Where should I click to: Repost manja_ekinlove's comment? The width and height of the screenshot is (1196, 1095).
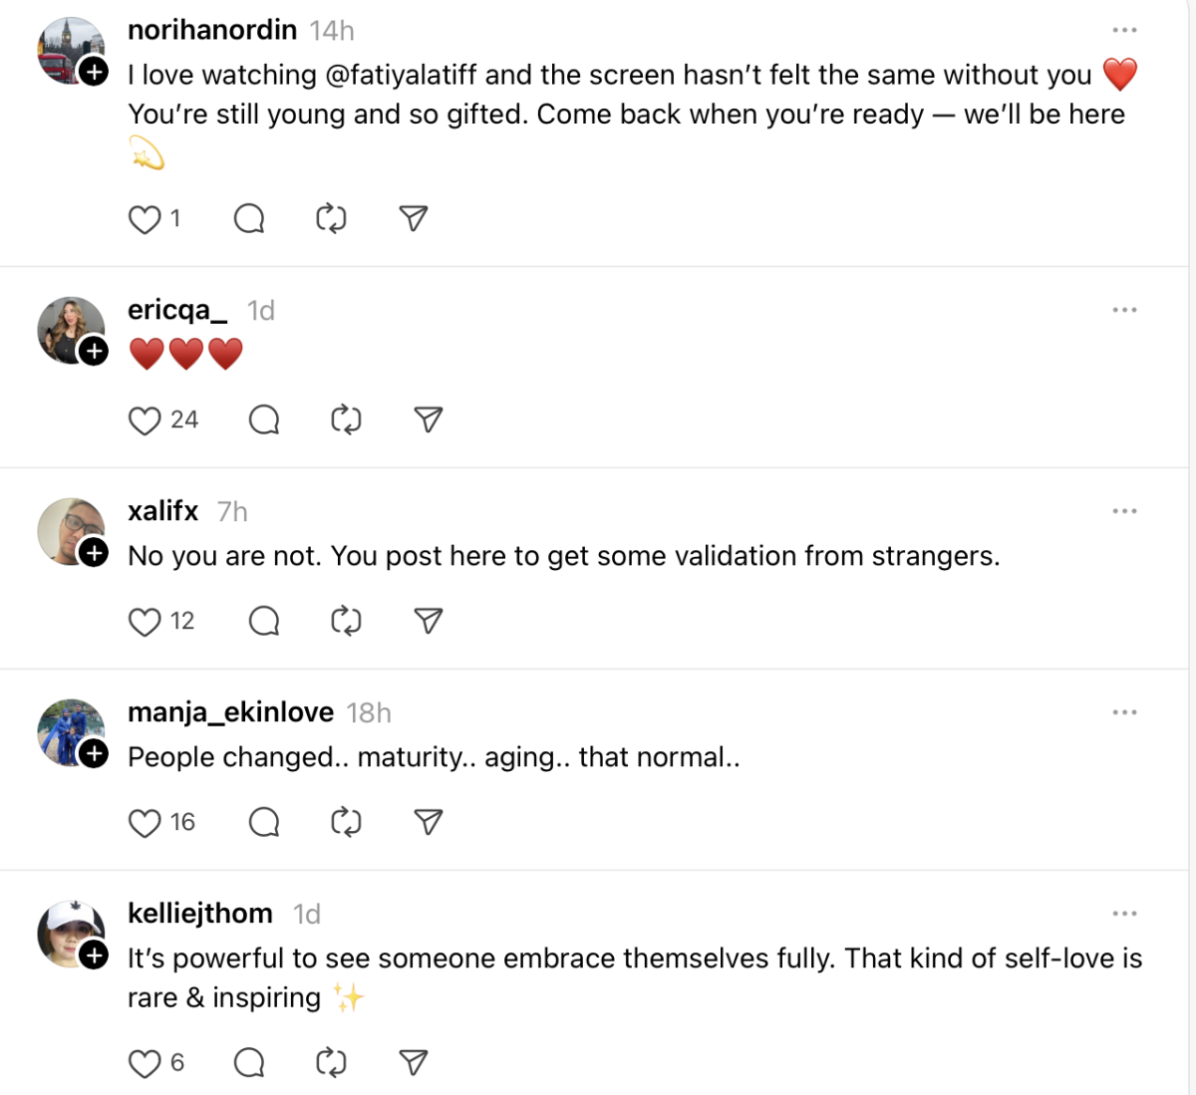click(x=346, y=822)
